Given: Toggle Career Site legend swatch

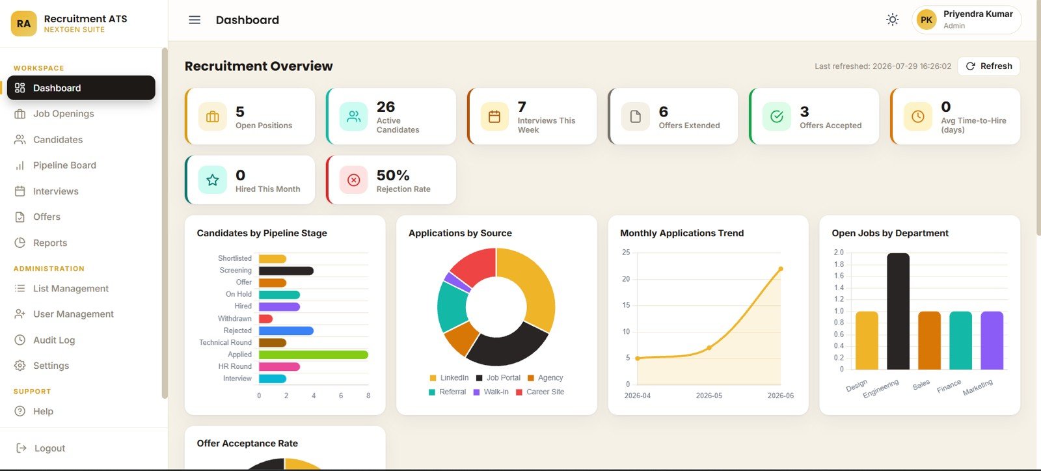Looking at the screenshot, I should 519,392.
